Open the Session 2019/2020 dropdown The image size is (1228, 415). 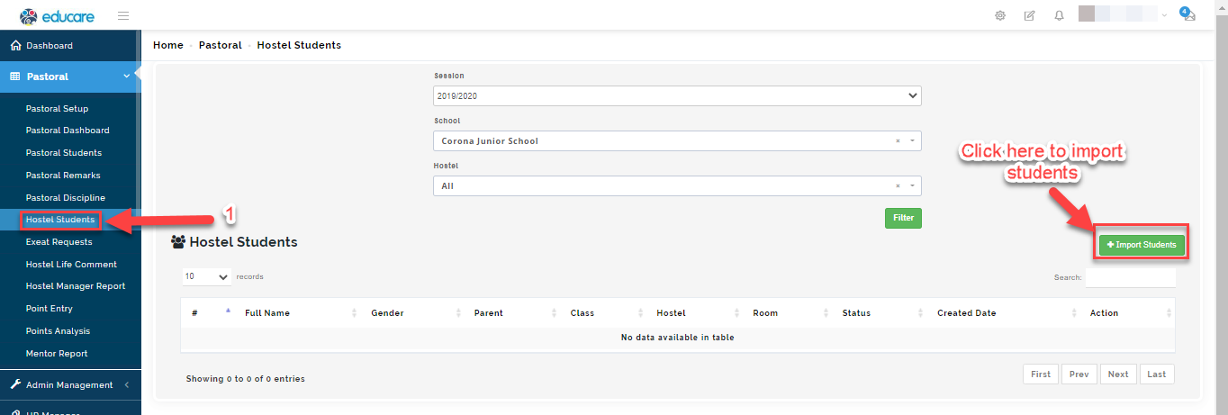[x=677, y=95]
